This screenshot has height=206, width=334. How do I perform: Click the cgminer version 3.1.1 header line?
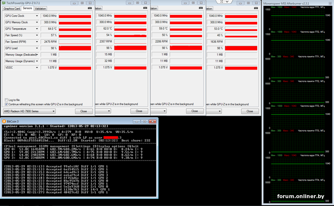(x=56, y=126)
